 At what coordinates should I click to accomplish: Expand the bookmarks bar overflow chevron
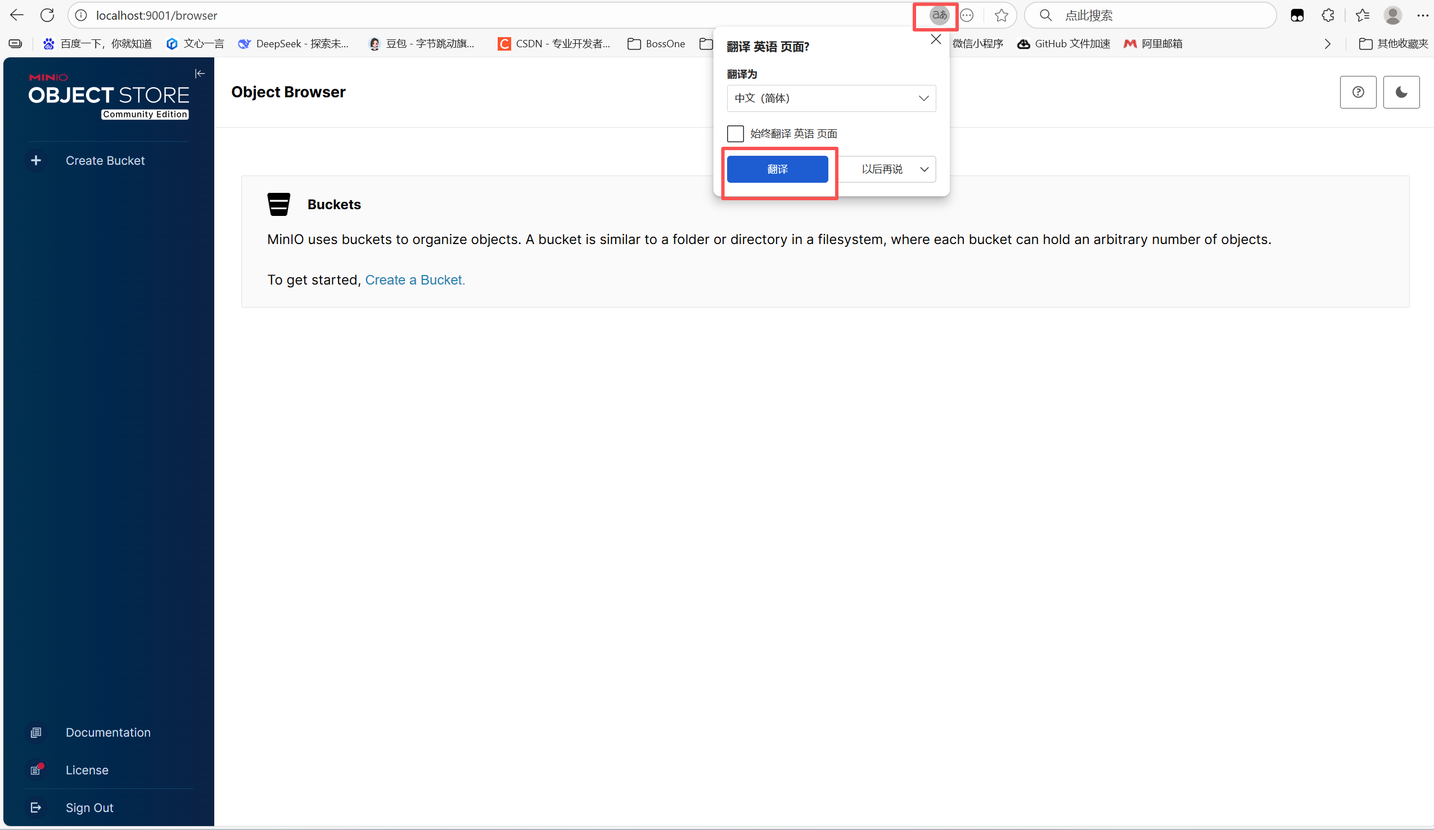[x=1328, y=44]
